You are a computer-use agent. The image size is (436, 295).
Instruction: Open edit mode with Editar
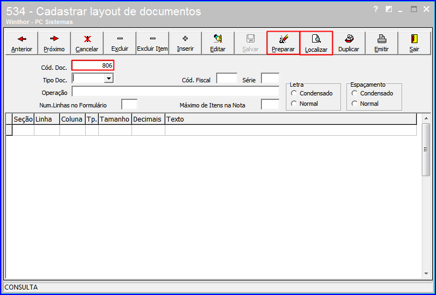click(218, 43)
